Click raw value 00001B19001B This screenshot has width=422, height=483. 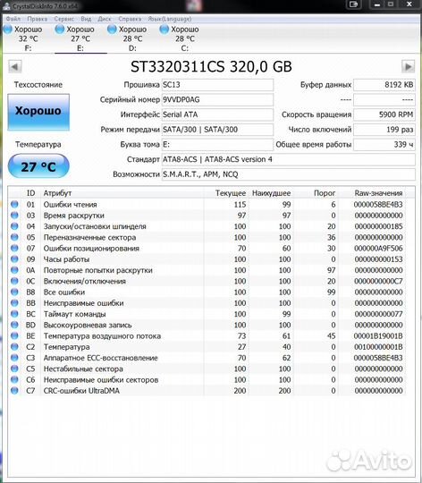(x=378, y=335)
